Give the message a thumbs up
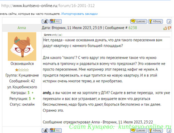This screenshot has height=133, width=174. click(x=165, y=28)
